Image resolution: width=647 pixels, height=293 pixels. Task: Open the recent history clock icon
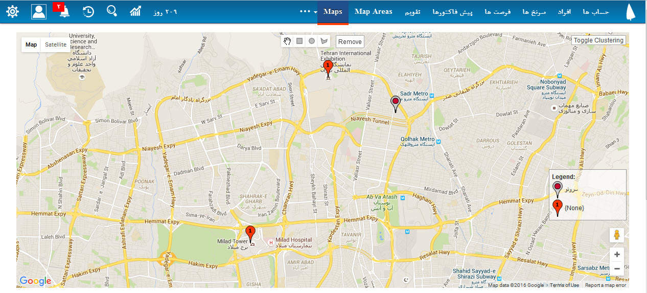pos(88,11)
